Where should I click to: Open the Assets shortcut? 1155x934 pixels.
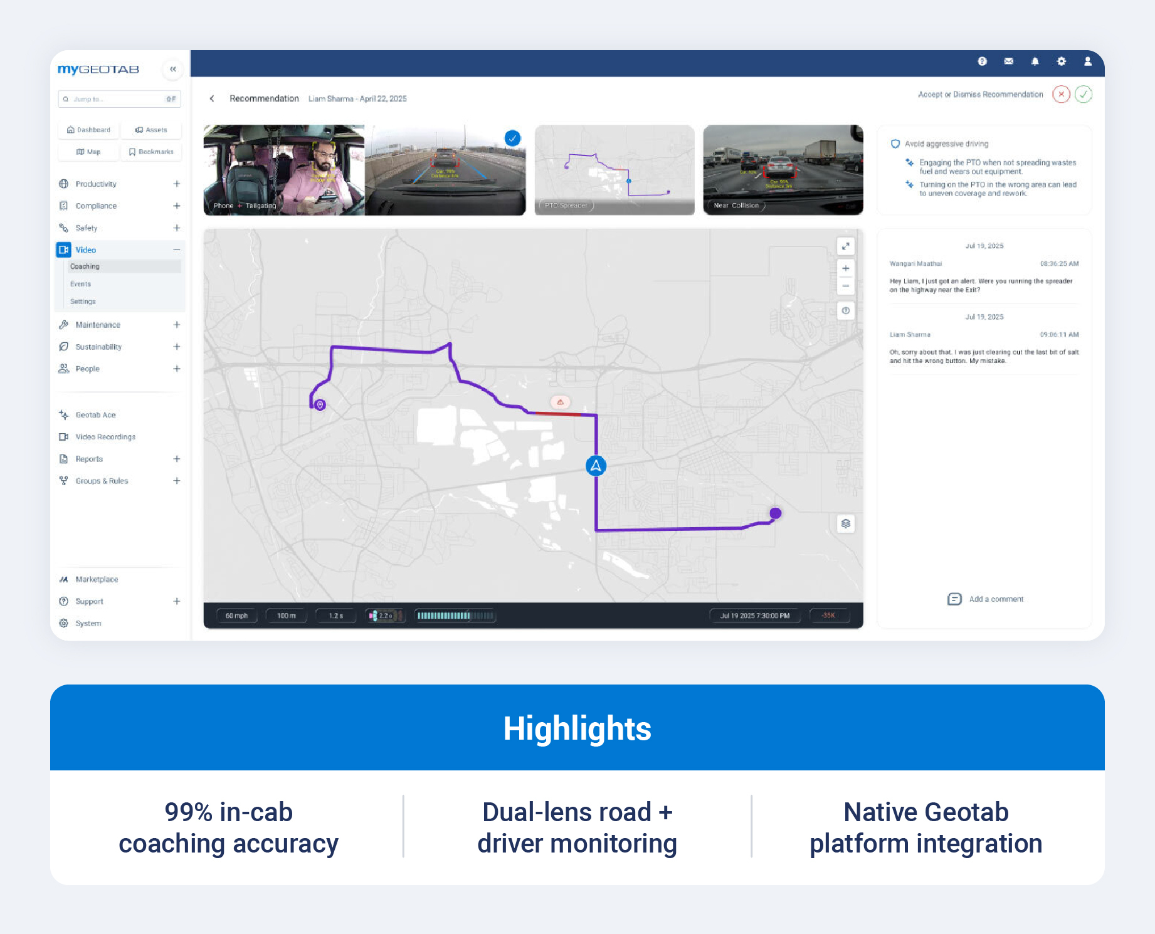coord(151,130)
